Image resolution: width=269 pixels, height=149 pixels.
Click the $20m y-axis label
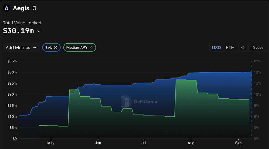12,94
